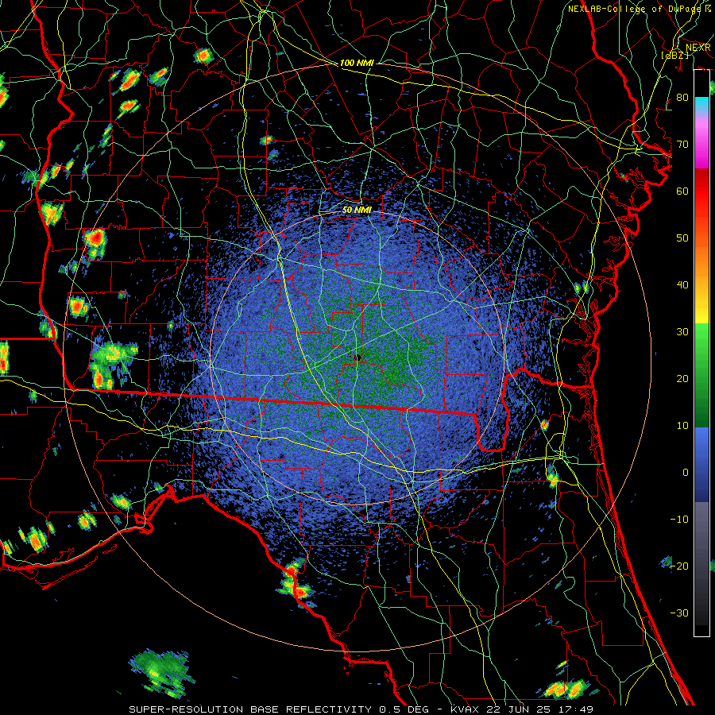Pick the green segment of the color bar
The height and width of the screenshot is (715, 715).
[x=701, y=375]
